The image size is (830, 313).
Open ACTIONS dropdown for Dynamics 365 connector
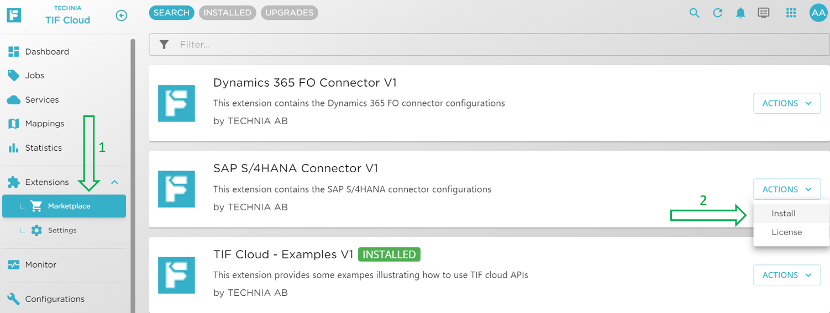[786, 103]
